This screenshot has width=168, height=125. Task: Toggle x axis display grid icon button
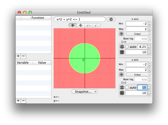[121, 34]
